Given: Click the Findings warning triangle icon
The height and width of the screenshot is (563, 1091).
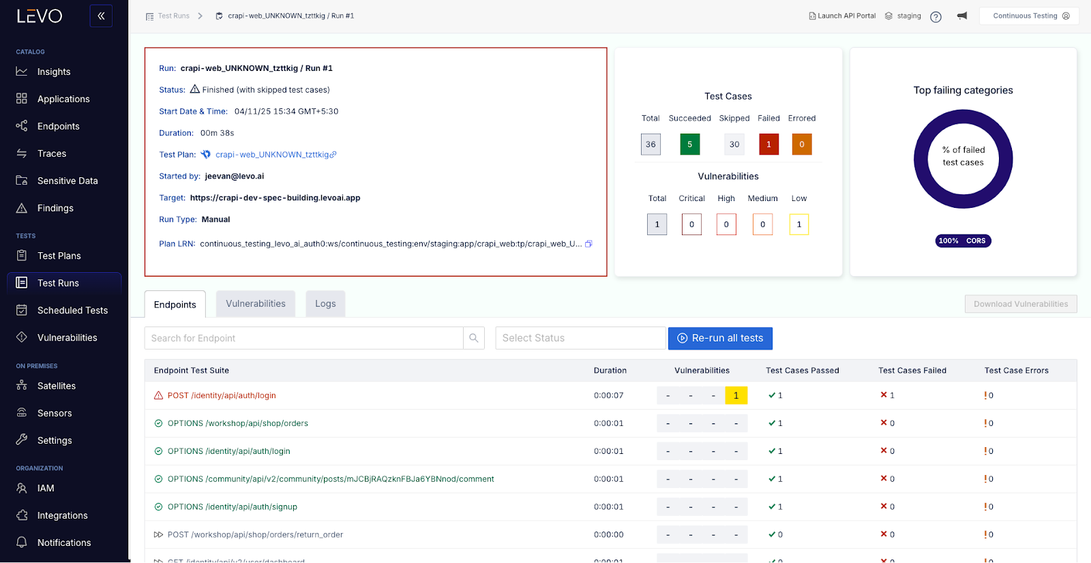Looking at the screenshot, I should coord(22,208).
